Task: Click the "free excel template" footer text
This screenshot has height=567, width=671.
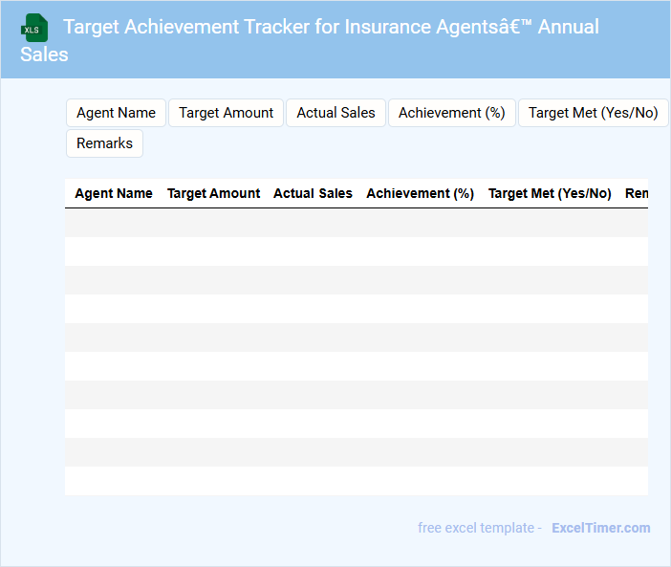Action: tap(479, 528)
